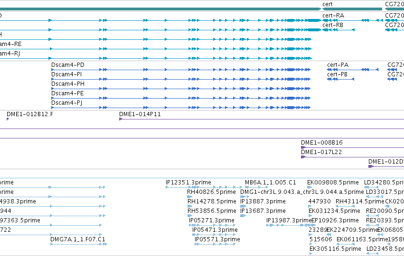Select the 515606 feature label
The height and width of the screenshot is (256, 404).
321,239
